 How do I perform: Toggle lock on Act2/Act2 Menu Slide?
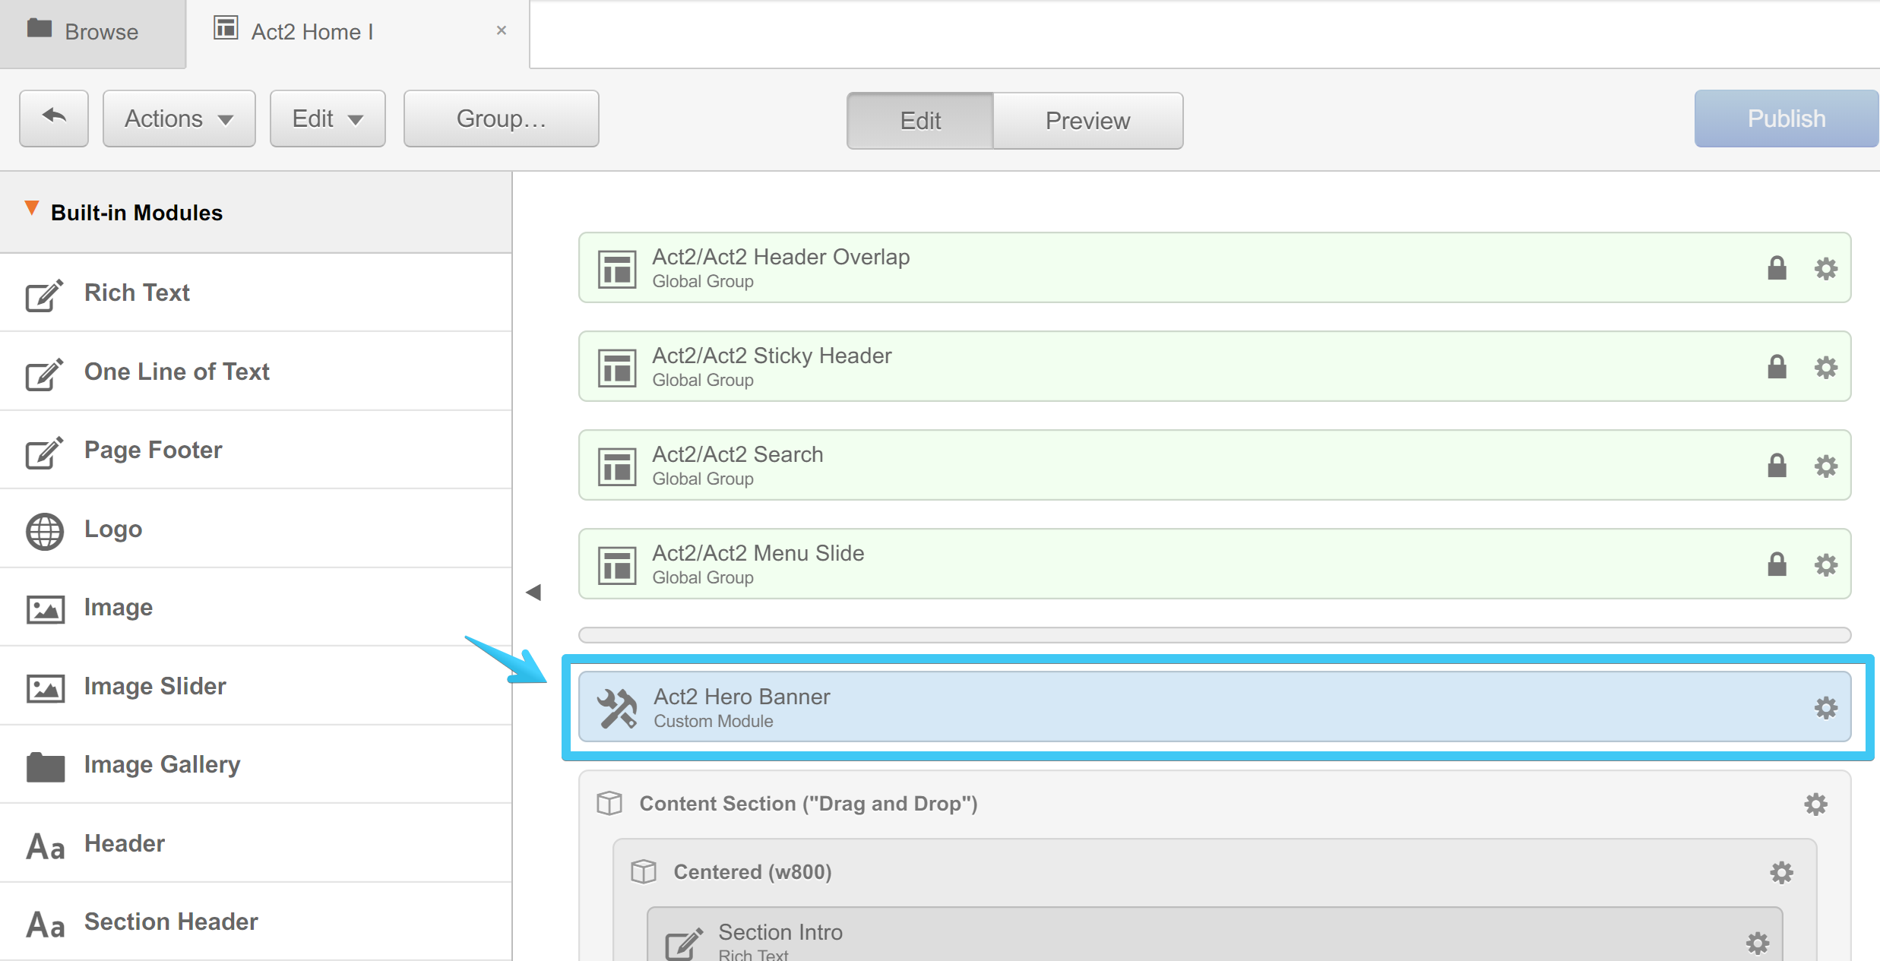click(1777, 564)
